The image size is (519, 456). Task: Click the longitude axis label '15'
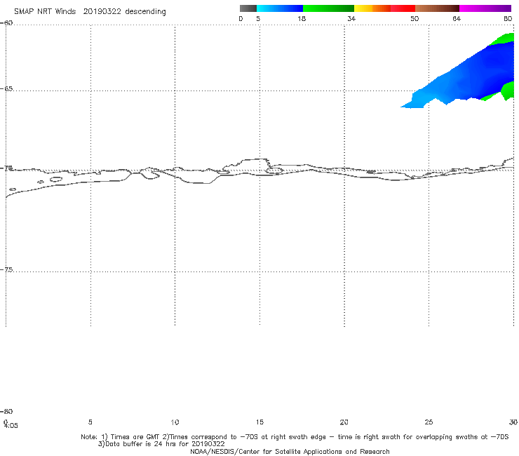point(259,422)
